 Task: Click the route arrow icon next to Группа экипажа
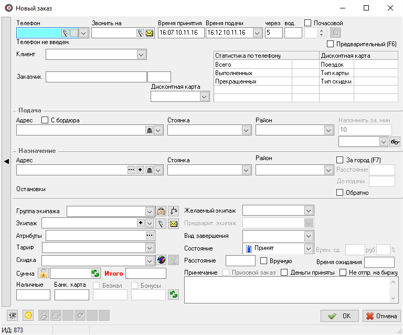pyautogui.click(x=174, y=211)
